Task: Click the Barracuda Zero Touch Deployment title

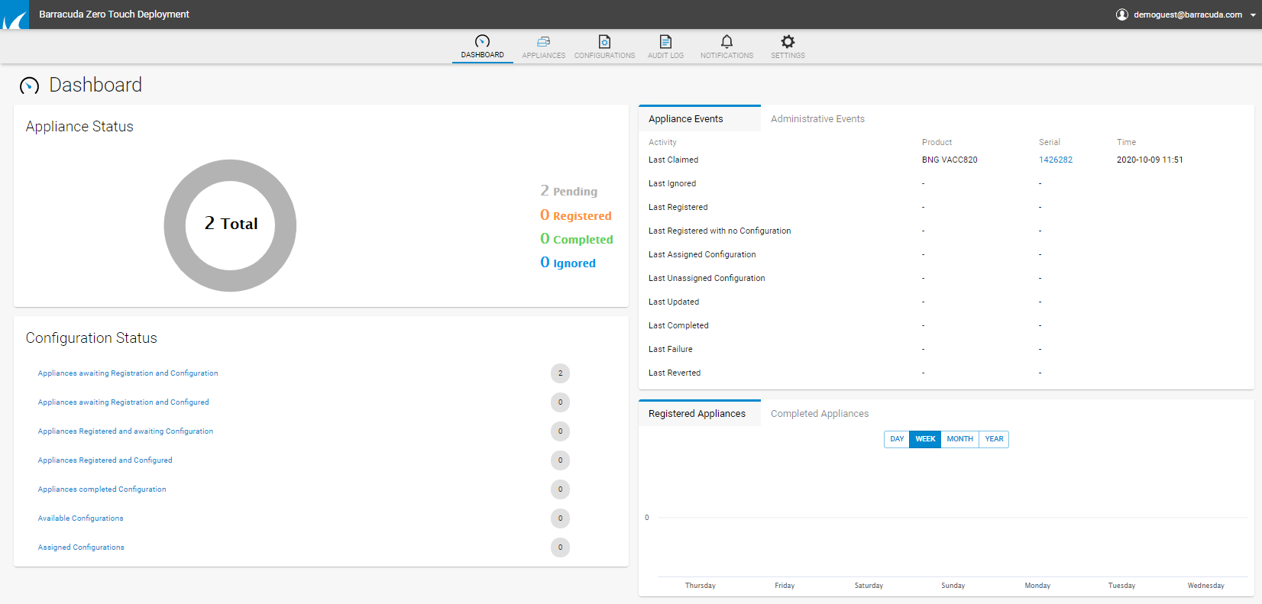Action: [115, 15]
